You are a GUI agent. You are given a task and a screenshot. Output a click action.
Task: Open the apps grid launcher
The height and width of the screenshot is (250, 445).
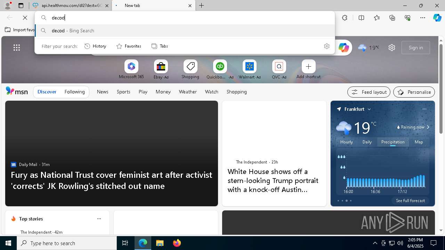point(17,48)
